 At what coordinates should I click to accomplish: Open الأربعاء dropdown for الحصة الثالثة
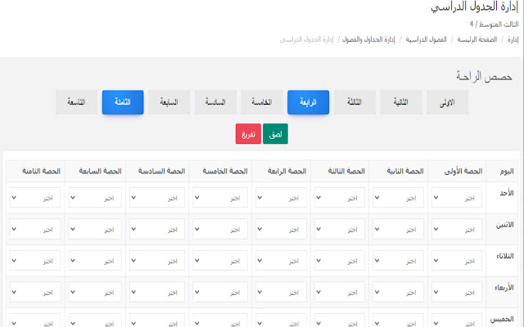point(340,292)
